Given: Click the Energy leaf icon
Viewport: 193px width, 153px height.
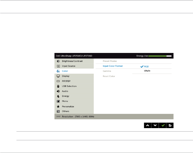Looking at the screenshot, I should tap(58, 96).
